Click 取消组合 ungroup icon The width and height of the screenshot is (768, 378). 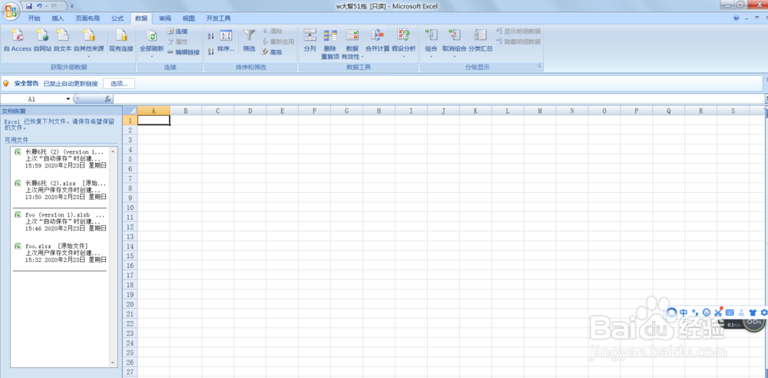point(455,36)
